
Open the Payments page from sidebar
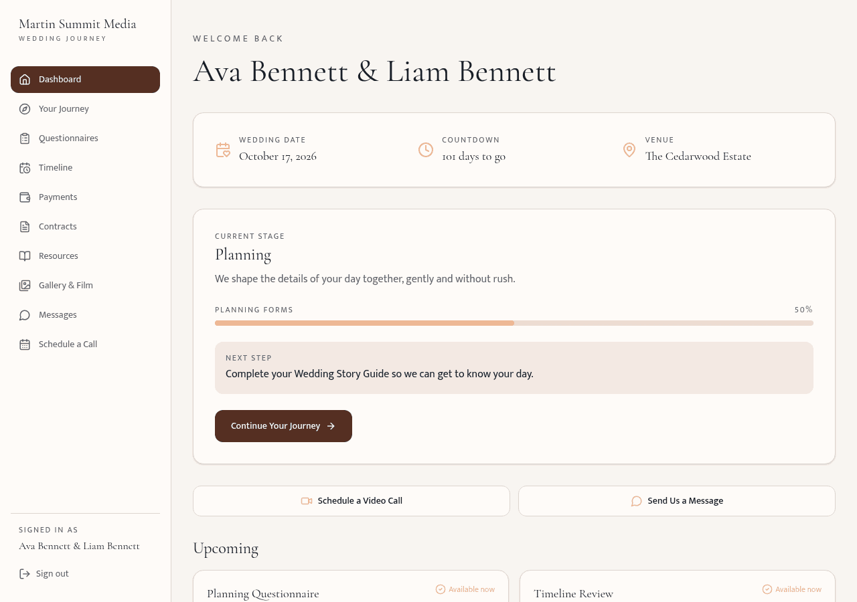click(x=85, y=197)
